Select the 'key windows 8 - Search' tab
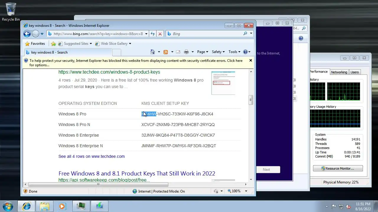Viewport: 378px width, 212px height. (x=68, y=52)
